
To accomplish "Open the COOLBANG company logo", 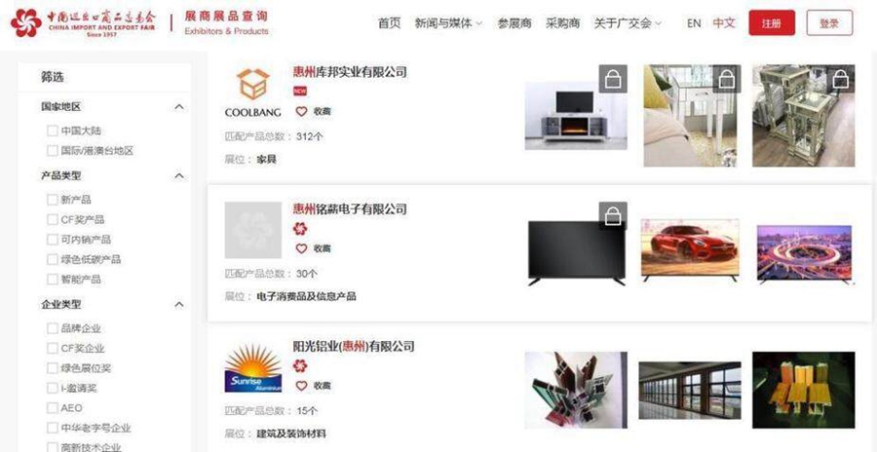I will (x=252, y=93).
